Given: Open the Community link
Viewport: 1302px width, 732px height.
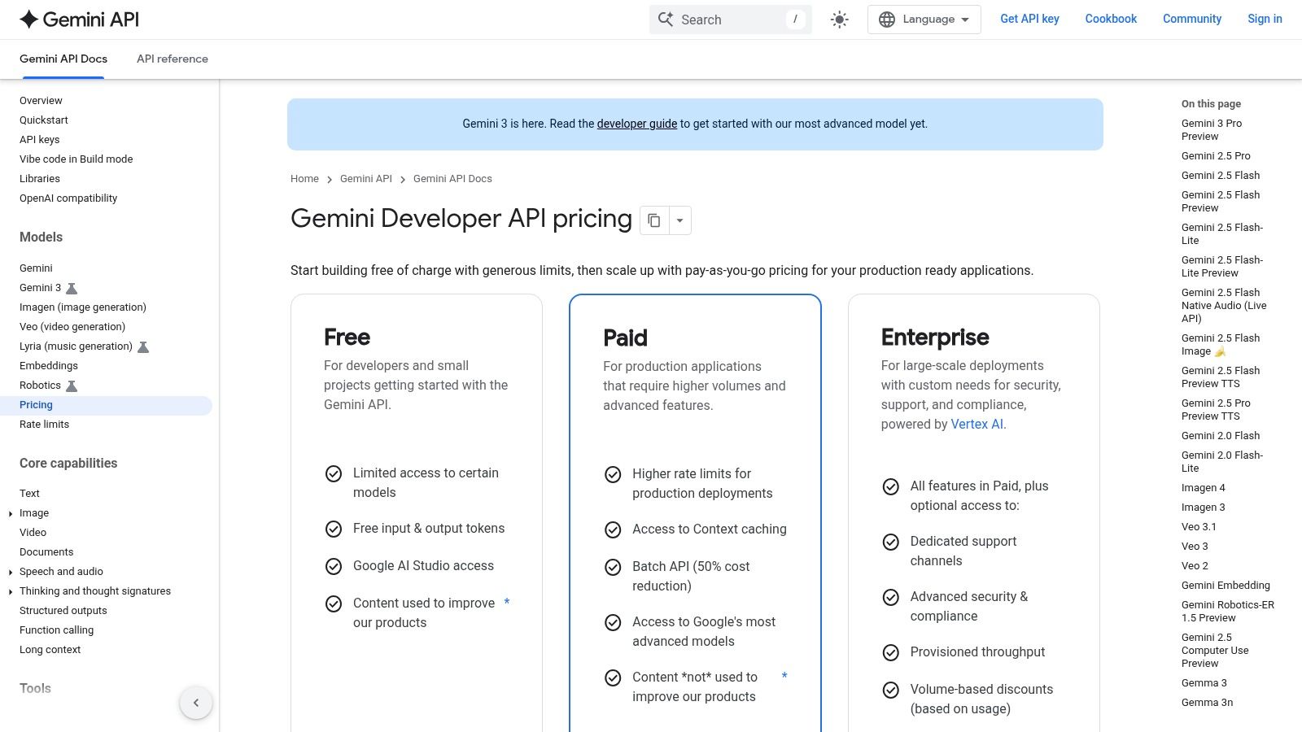Looking at the screenshot, I should (1192, 19).
